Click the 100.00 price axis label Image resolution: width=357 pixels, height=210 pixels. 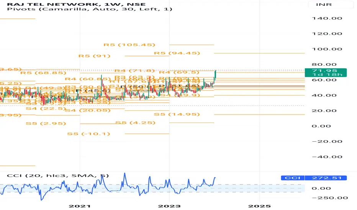327,49
